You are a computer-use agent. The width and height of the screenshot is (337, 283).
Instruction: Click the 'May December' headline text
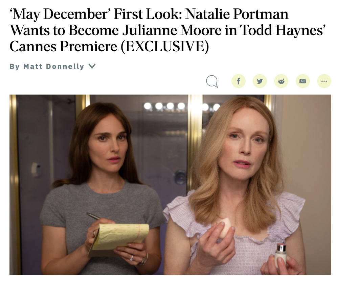[60, 14]
